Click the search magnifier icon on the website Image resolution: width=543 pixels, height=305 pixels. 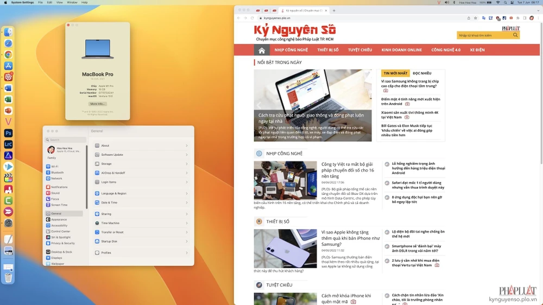tap(515, 35)
